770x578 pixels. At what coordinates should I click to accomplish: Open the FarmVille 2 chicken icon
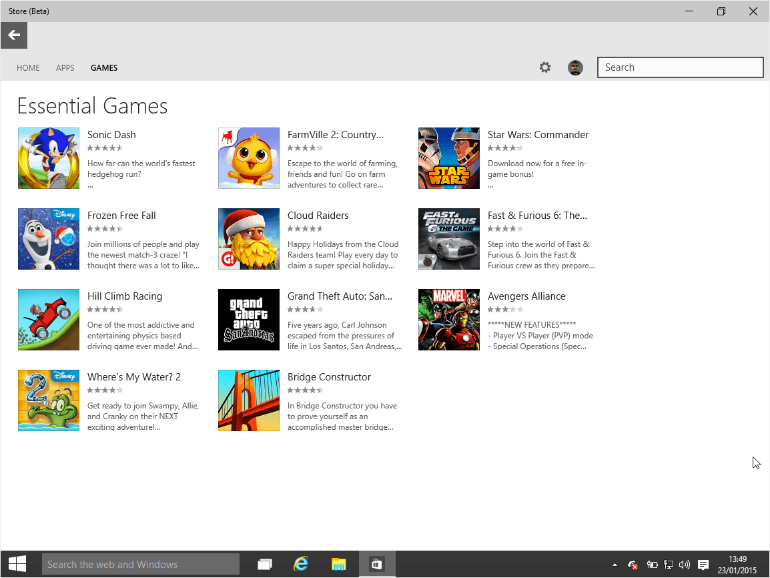tap(249, 158)
